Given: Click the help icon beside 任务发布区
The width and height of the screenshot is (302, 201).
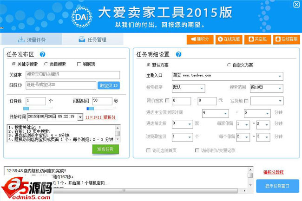Looking at the screenshot, I should (42, 54).
